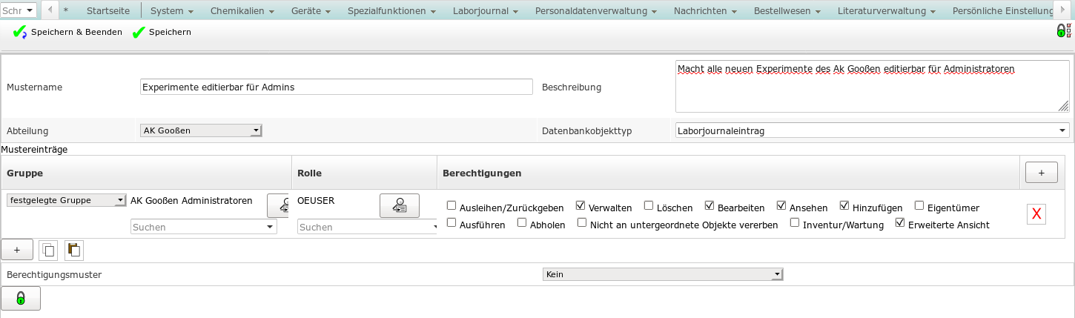Viewport: 1075px width, 318px height.
Task: Click the paste entries icon
Action: [x=74, y=250]
